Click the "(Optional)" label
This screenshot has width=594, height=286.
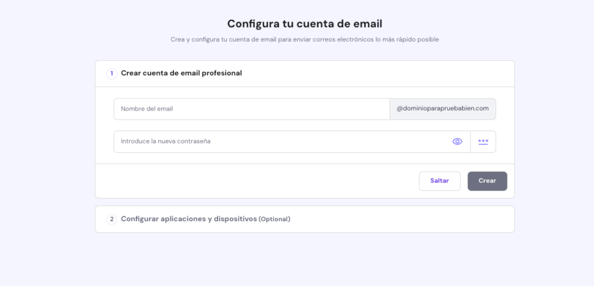coord(274,219)
